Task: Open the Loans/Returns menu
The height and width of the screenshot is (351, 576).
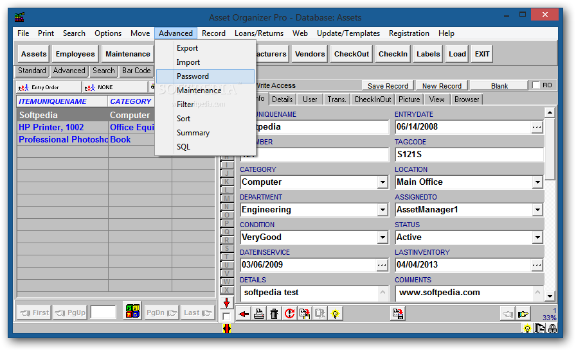Action: 259,33
